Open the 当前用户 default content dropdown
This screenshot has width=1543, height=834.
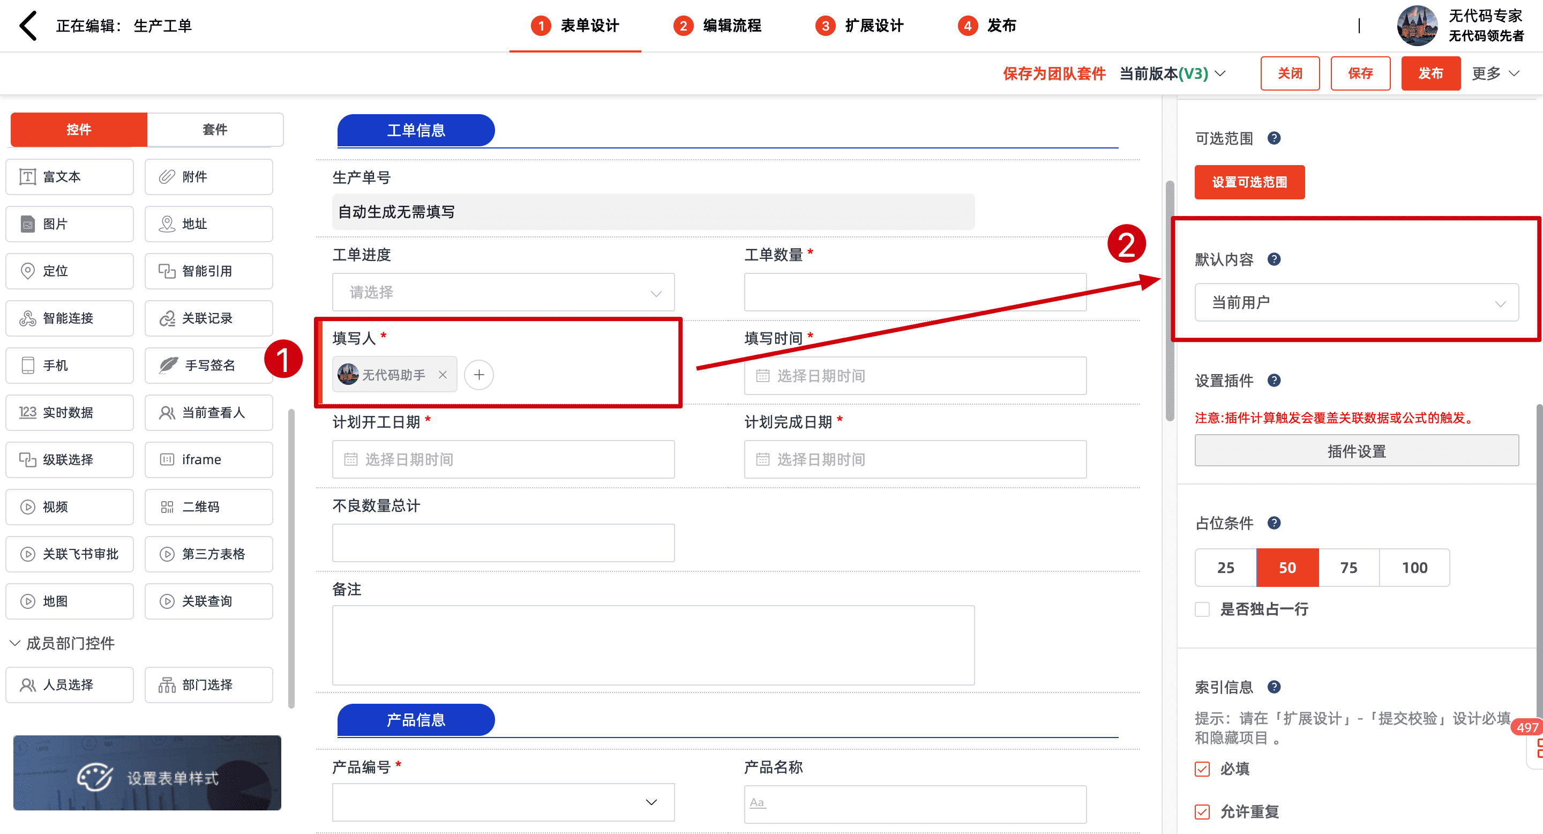(x=1356, y=302)
